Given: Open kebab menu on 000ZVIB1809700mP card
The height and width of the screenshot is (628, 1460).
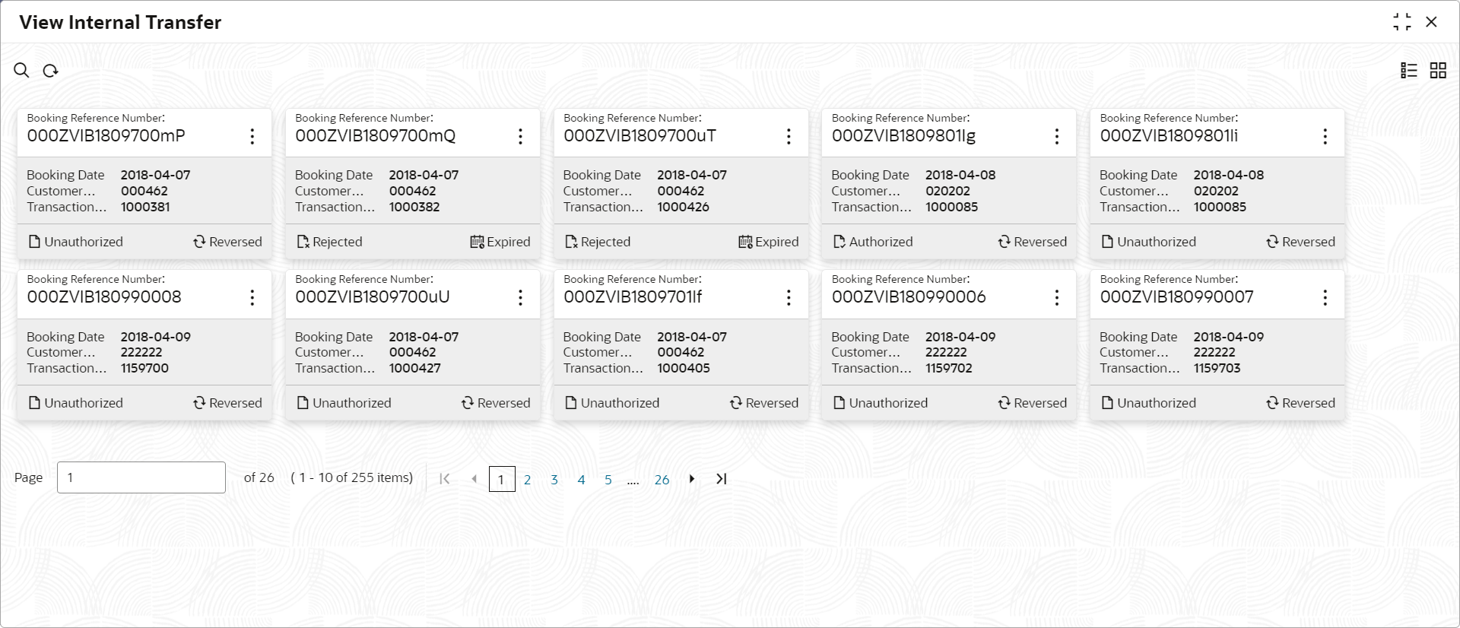Looking at the screenshot, I should (x=252, y=136).
